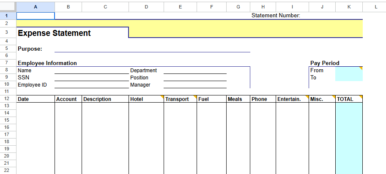Click row 12 header number

pyautogui.click(x=7, y=99)
